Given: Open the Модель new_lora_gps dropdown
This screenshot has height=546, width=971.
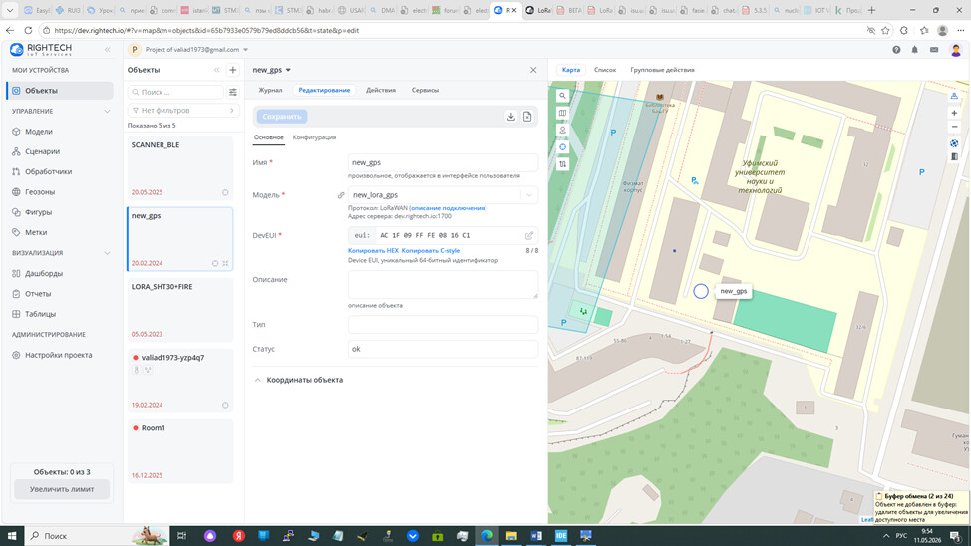Looking at the screenshot, I should tap(529, 195).
